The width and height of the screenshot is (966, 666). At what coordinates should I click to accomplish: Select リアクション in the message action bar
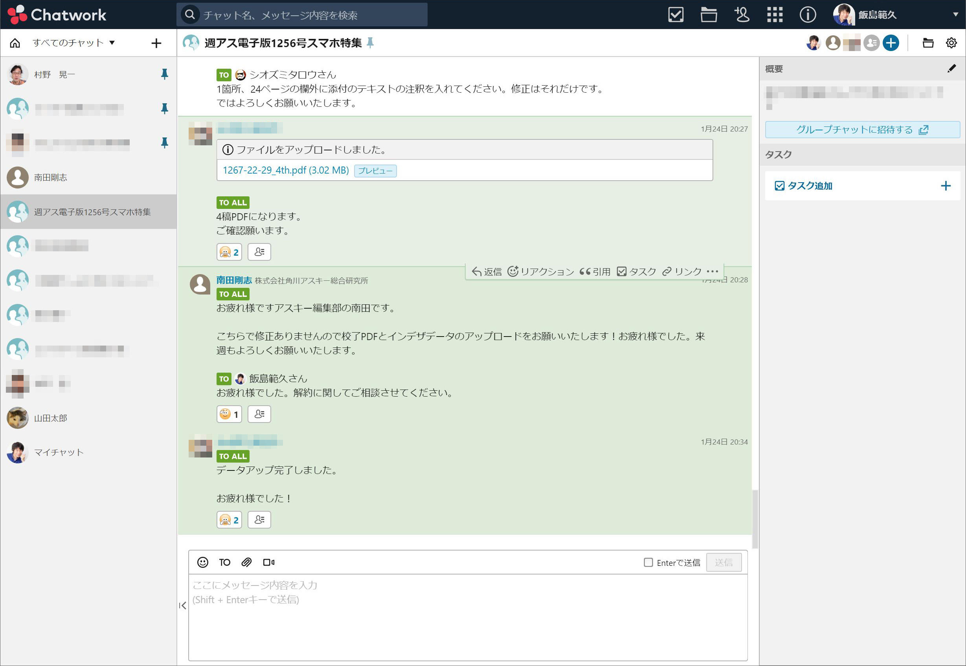540,272
